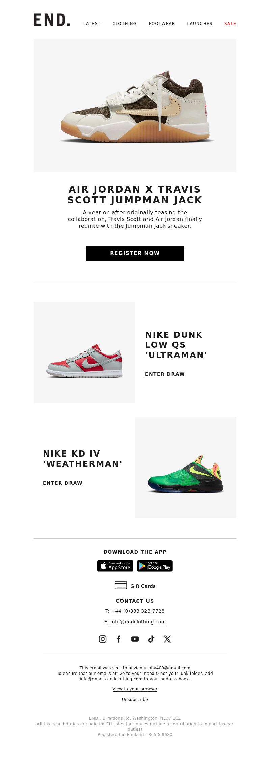This screenshot has height=759, width=270.
Task: Open the TikTok icon link
Action: 151,639
